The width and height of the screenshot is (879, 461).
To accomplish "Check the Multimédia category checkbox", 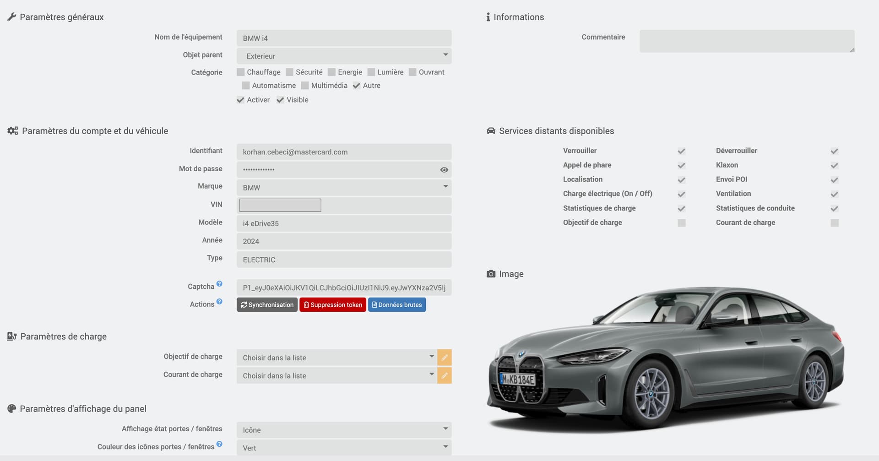I will pos(305,86).
